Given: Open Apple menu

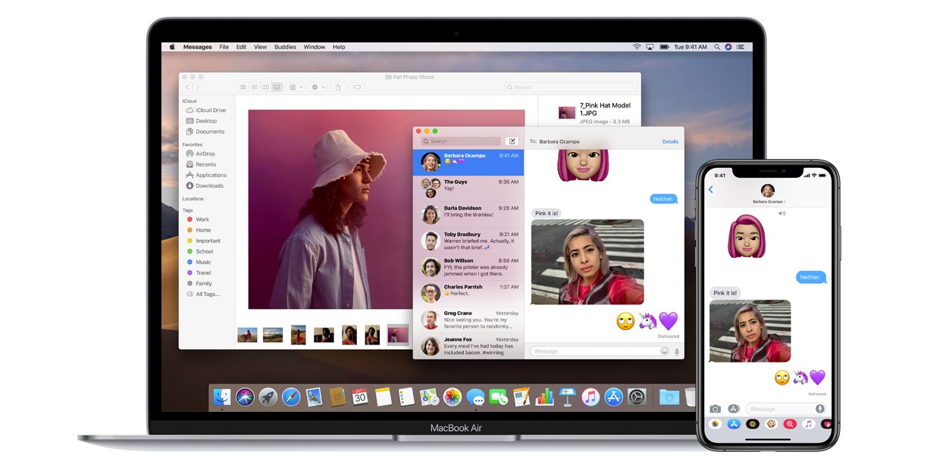Looking at the screenshot, I should pos(172,47).
